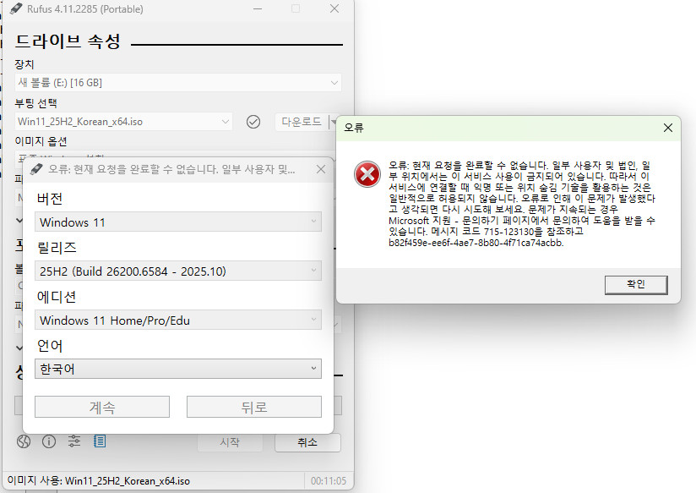The height and width of the screenshot is (493, 696).
Task: Open the 버전 dropdown showing Windows 11
Action: [x=177, y=222]
